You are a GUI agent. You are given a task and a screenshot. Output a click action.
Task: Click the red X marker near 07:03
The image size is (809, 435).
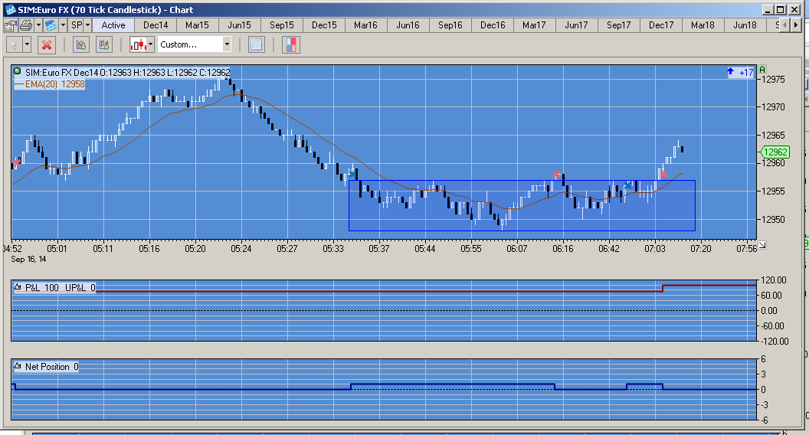coord(664,174)
